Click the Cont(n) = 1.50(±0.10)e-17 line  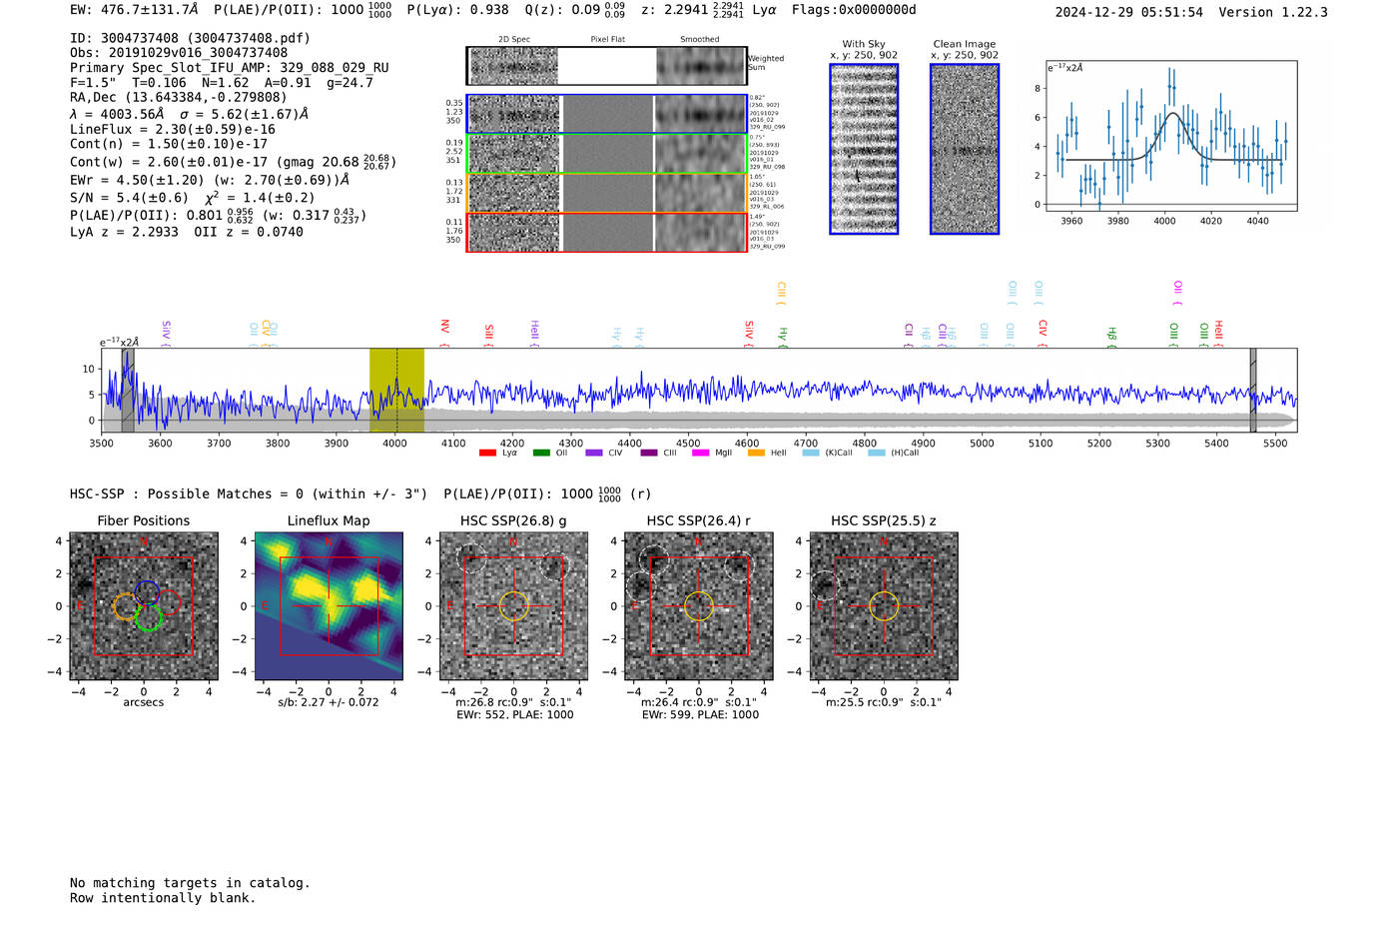tap(169, 144)
